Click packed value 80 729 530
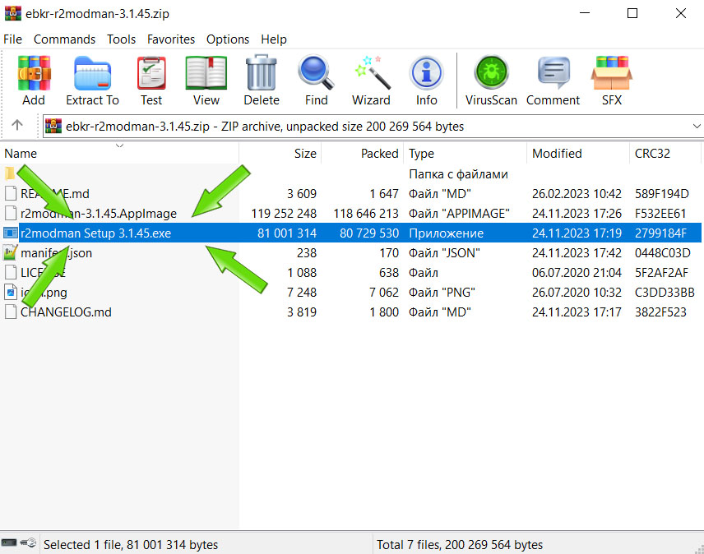 [369, 233]
